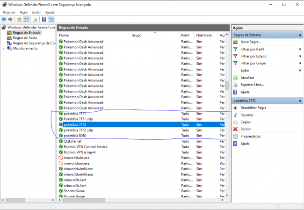The image size is (304, 210).
Task: Click the rules list vertical scrollbar thumb
Action: [227, 86]
